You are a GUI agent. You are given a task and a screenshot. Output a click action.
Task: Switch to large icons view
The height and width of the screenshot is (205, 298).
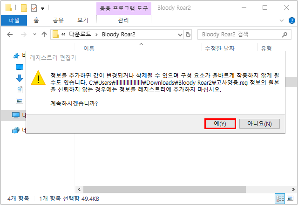pyautogui.click(x=290, y=198)
